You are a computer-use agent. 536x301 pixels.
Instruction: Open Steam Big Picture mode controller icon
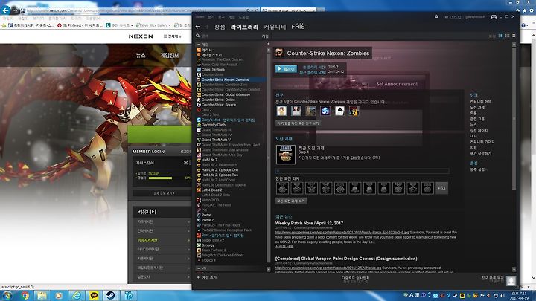[x=494, y=16]
